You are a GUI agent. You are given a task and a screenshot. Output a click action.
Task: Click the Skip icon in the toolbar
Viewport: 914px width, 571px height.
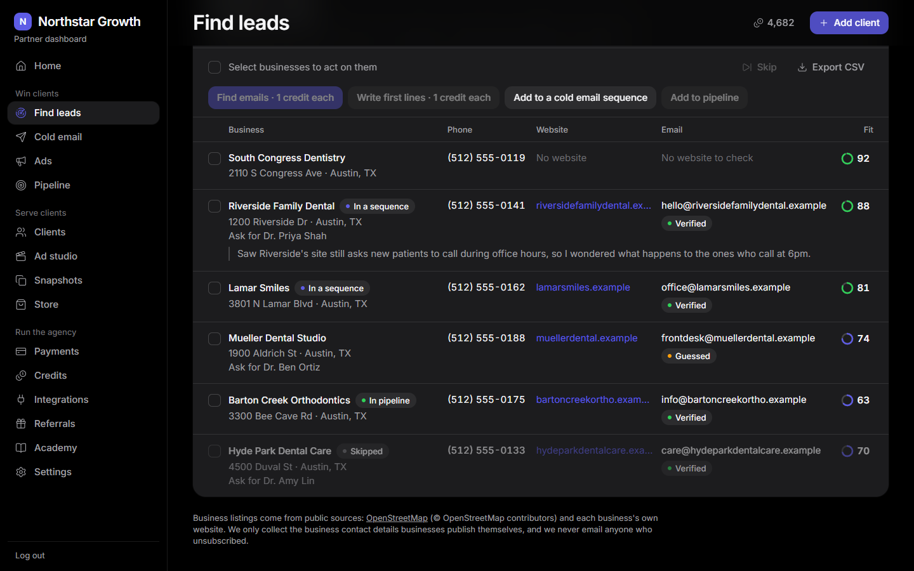(747, 67)
